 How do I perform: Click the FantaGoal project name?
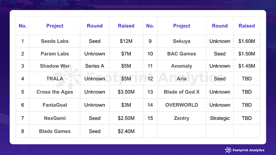[x=55, y=105]
